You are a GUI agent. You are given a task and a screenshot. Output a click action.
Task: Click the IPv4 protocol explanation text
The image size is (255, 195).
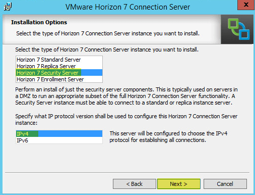pos(168,137)
